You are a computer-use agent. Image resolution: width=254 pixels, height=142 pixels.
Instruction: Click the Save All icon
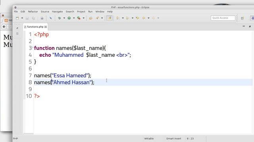tap(33, 18)
